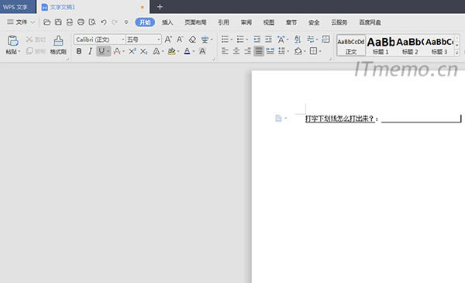
Task: Click the print icon in quick toolbar
Action: (81, 22)
